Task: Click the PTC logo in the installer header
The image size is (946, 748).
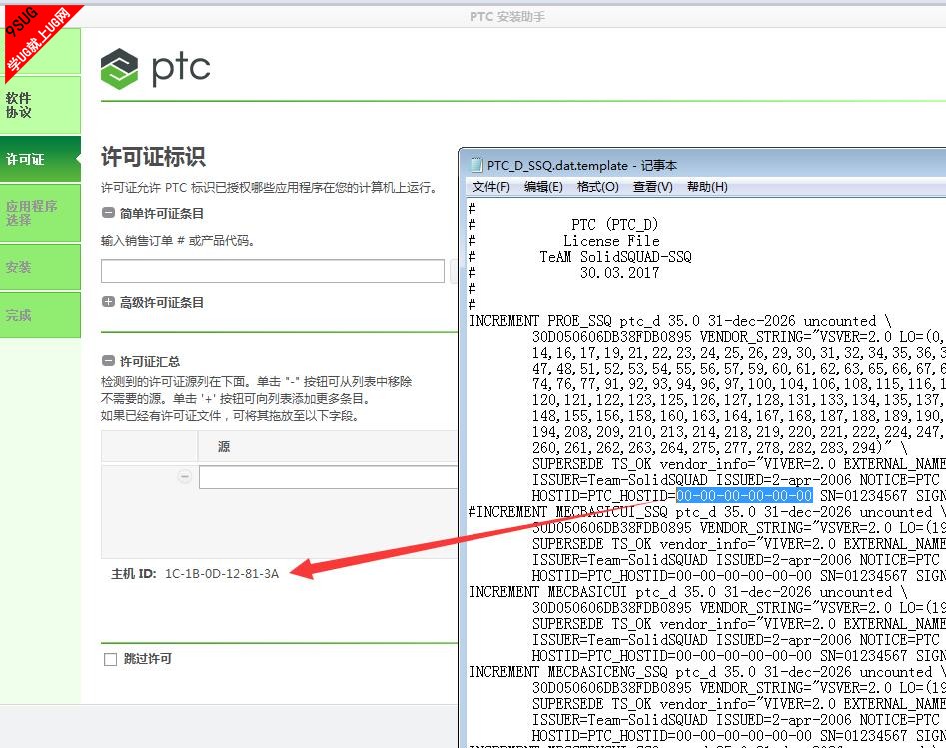Action: point(156,68)
